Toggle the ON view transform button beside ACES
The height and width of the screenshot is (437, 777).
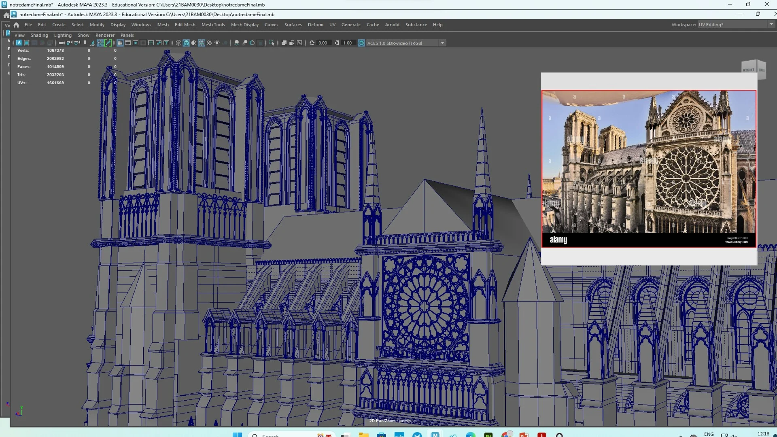[361, 42]
